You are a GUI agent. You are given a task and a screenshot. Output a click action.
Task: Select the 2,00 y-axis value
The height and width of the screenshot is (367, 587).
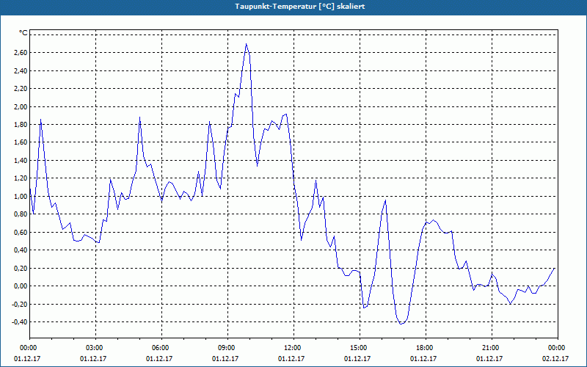[x=20, y=106]
